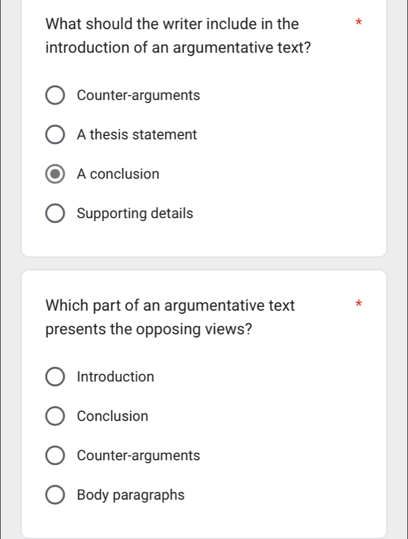The height and width of the screenshot is (539, 408).
Task: Click 'Counter-arguments' label under the opposing views question
Action: pos(138,456)
